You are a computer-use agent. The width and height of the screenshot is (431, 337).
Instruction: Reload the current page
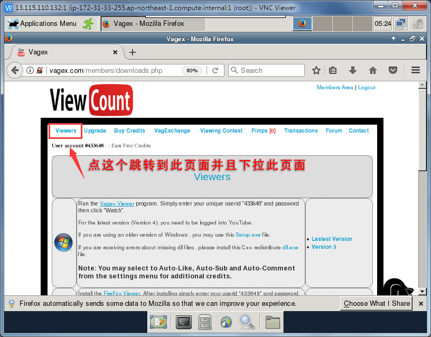pos(216,70)
